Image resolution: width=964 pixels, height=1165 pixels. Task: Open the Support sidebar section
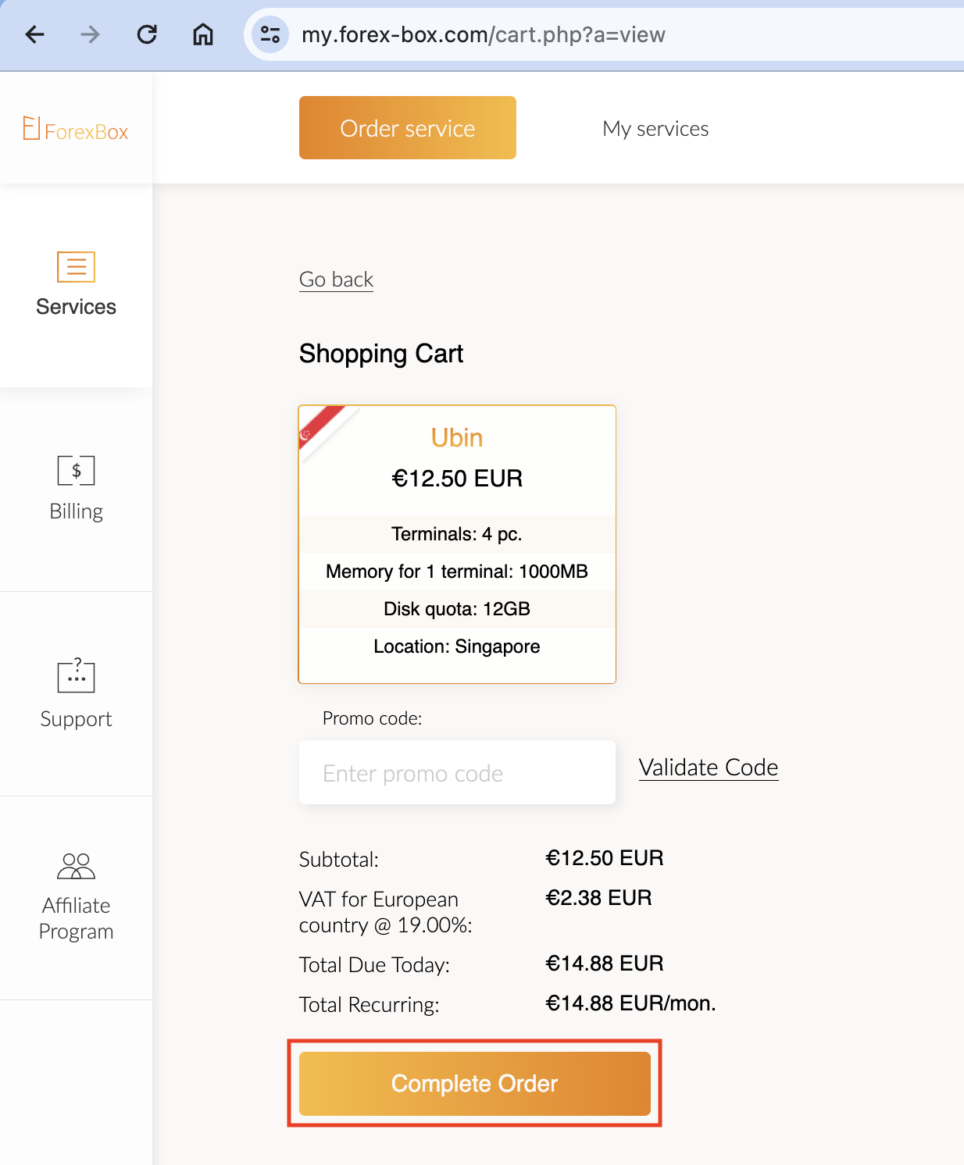tap(76, 693)
